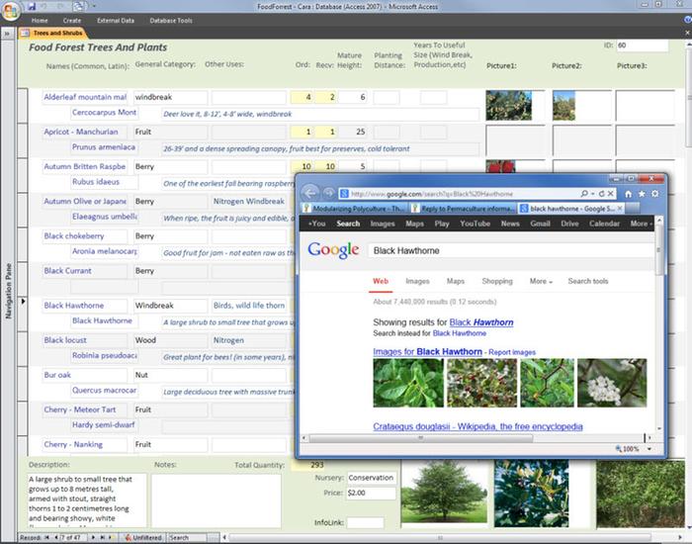The width and height of the screenshot is (692, 544).
Task: Open the Google More dropdown under search
Action: pyautogui.click(x=541, y=281)
